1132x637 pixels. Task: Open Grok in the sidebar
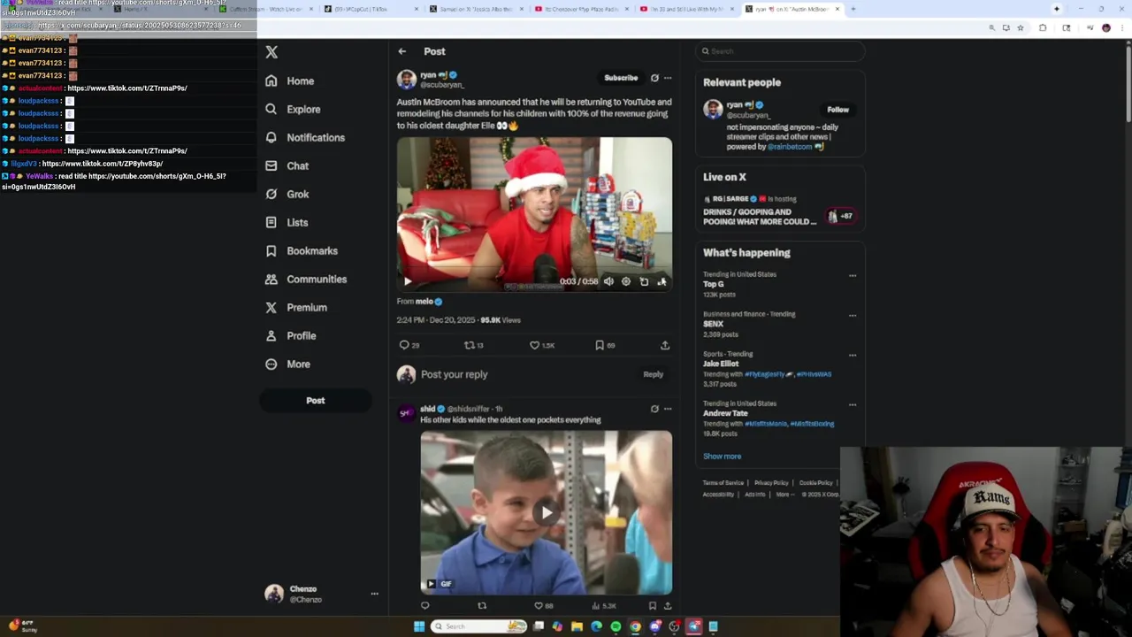[x=287, y=194]
